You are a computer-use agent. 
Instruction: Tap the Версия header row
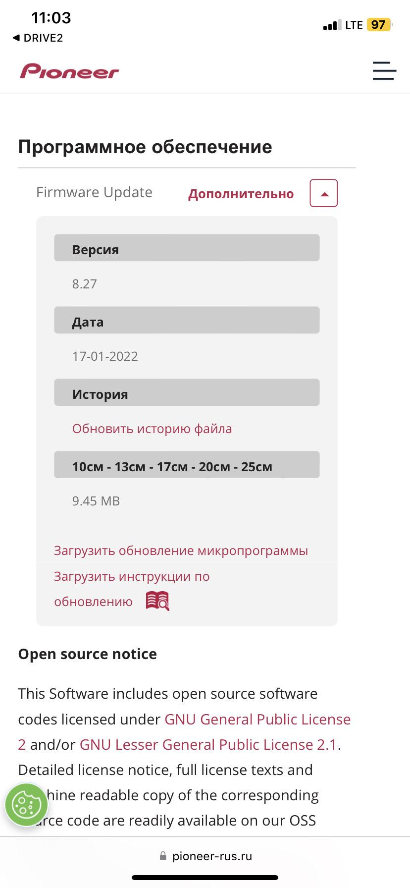tap(187, 248)
